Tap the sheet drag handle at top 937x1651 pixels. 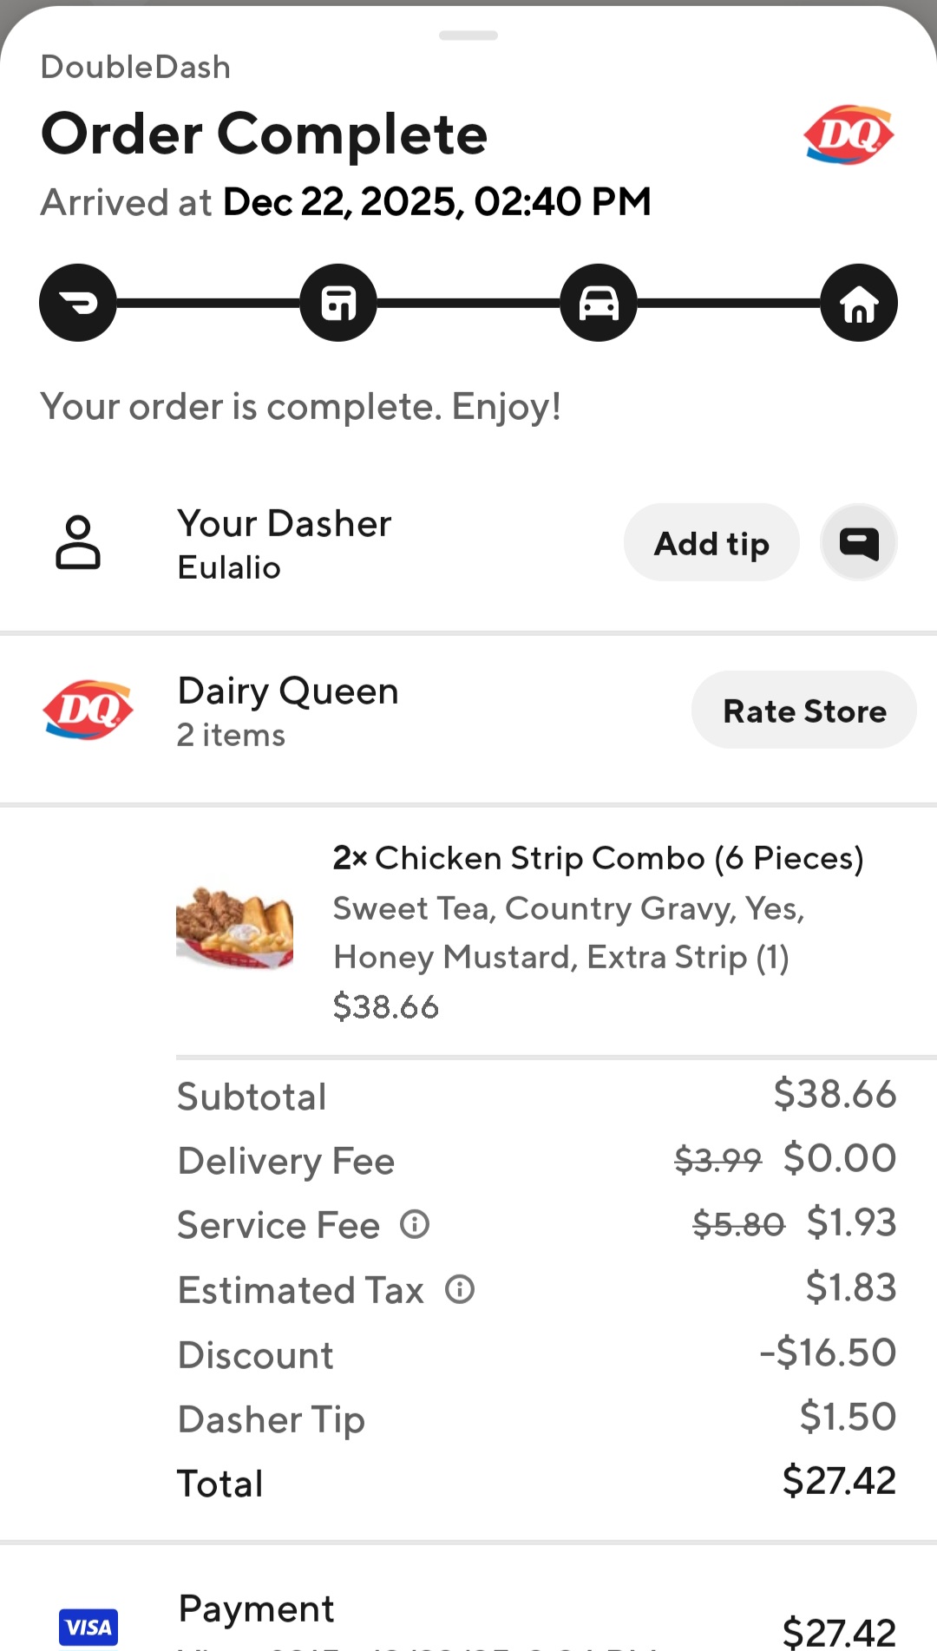pos(468,36)
